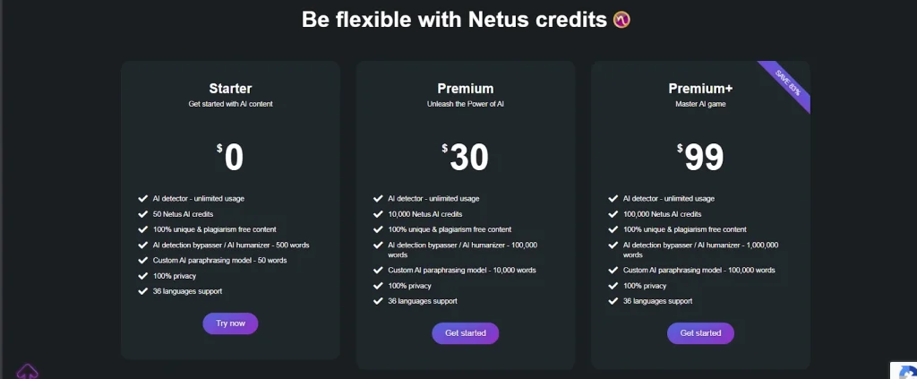Click the $99 Premium+ price
917x379 pixels.
[x=700, y=157]
